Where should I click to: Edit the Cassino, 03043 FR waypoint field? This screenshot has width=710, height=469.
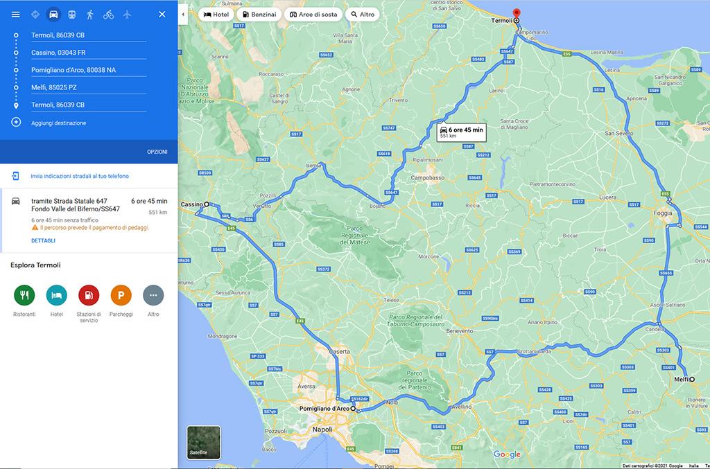pos(88,53)
